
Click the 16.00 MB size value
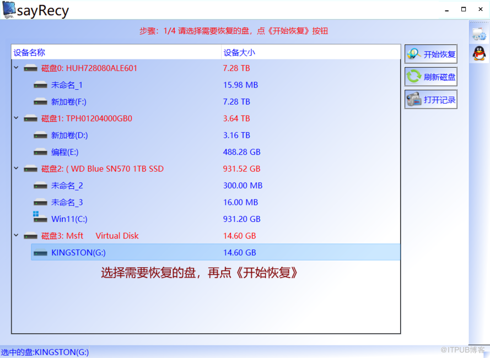point(240,203)
